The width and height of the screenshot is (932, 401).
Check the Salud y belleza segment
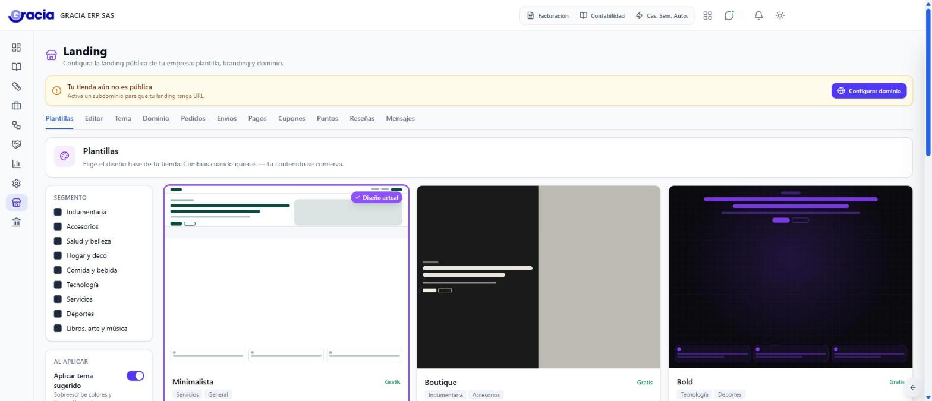click(x=58, y=241)
